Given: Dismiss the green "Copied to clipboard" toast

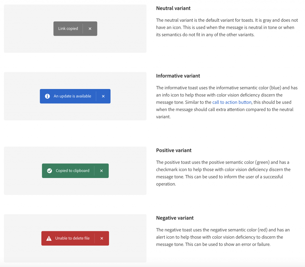Looking at the screenshot, I should [102, 171].
